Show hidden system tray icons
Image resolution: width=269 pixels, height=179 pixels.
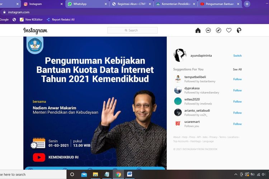[x=236, y=174]
